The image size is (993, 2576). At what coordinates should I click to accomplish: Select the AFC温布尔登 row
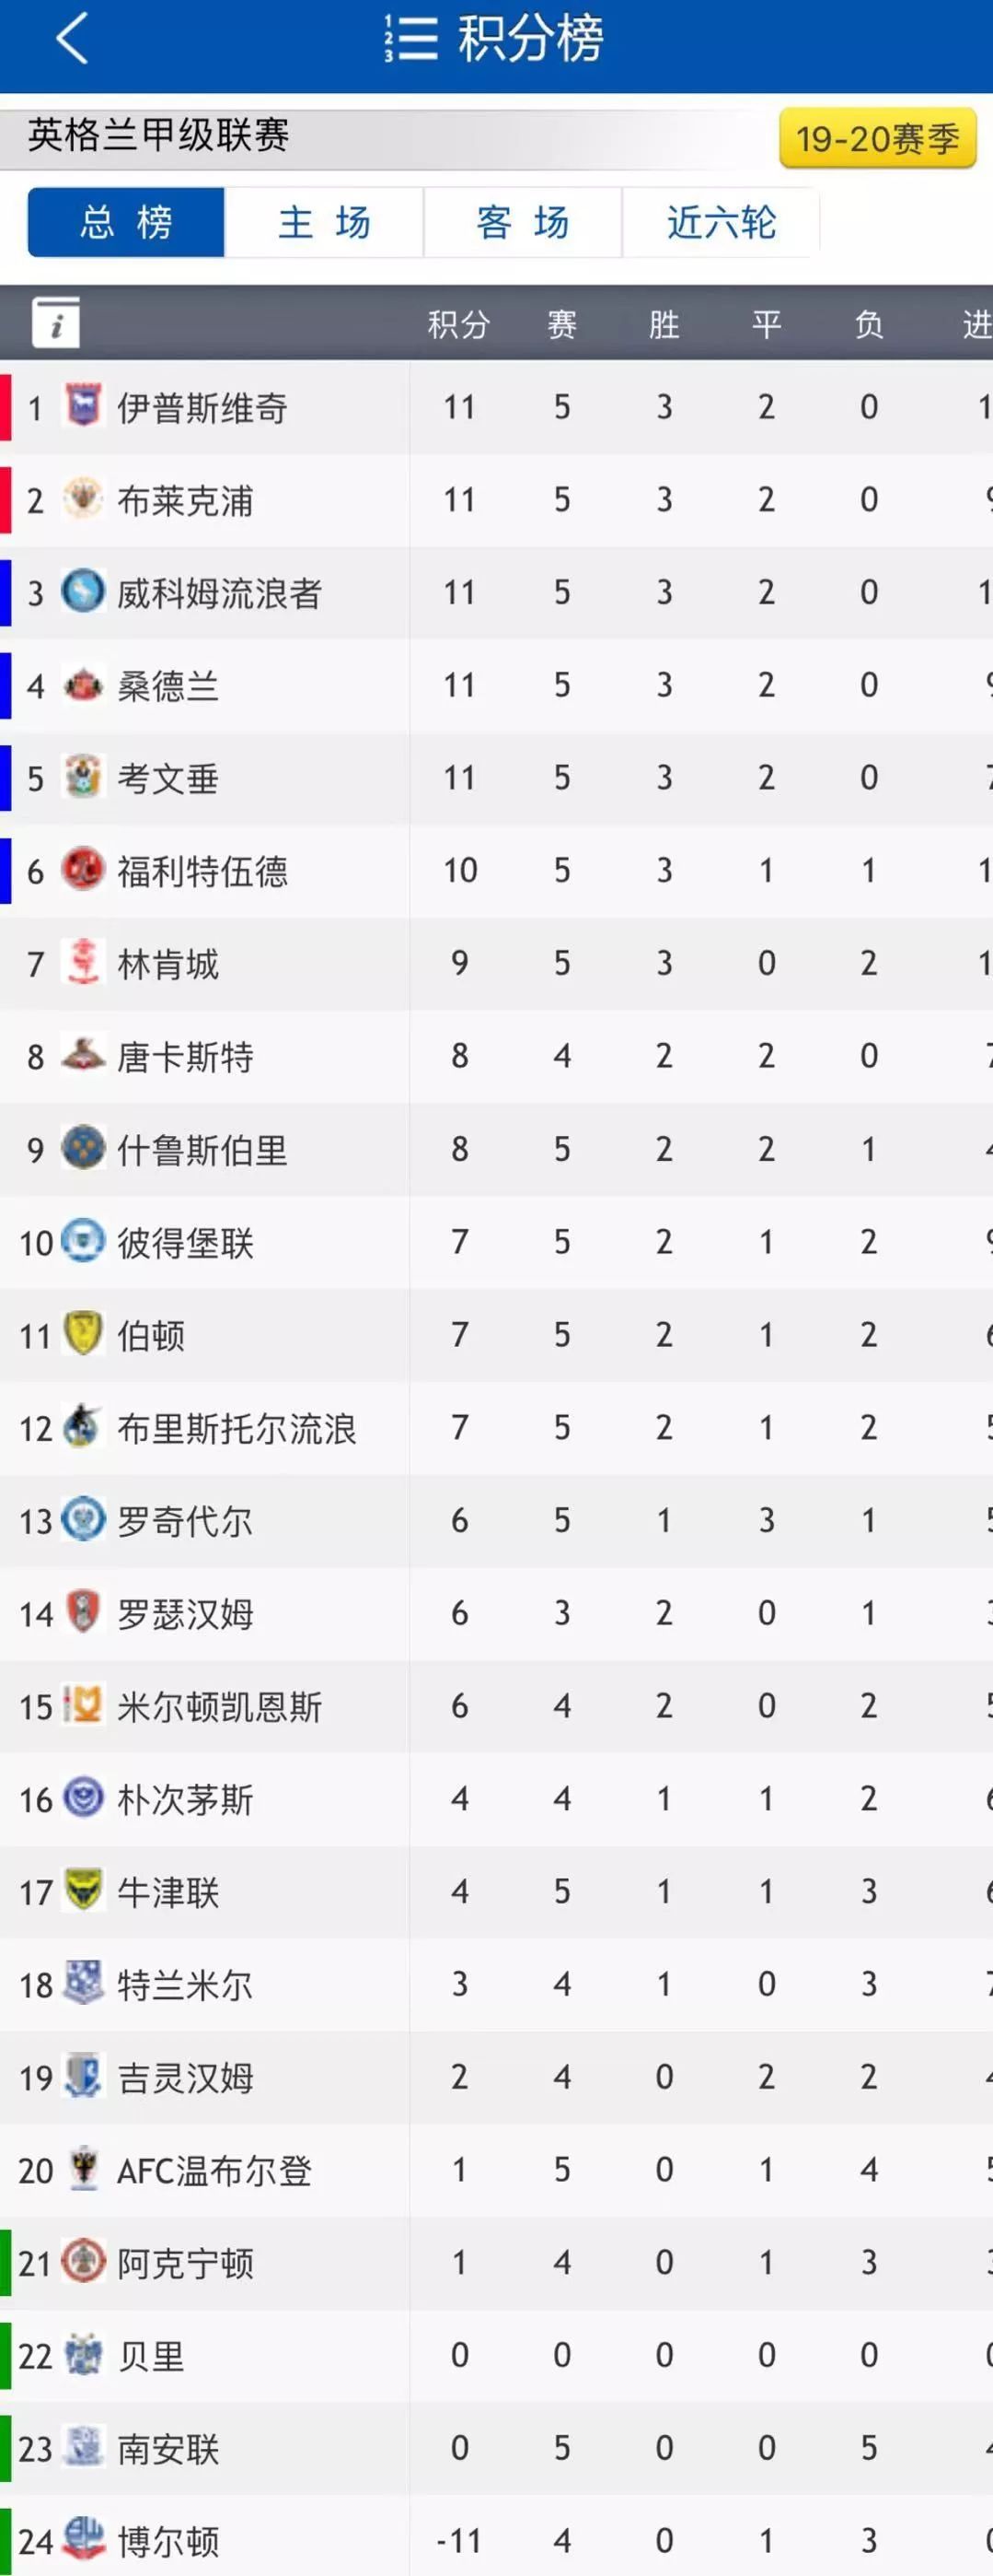(x=497, y=2170)
